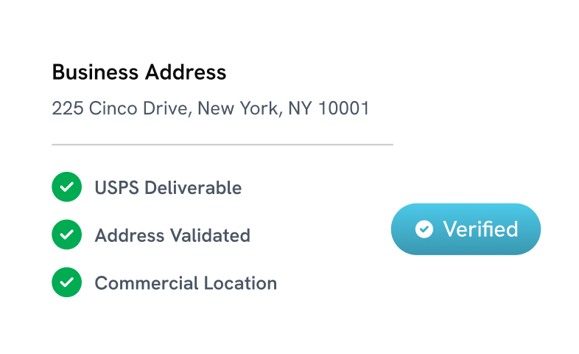Click the green check beside USPS Deliverable

[66, 187]
